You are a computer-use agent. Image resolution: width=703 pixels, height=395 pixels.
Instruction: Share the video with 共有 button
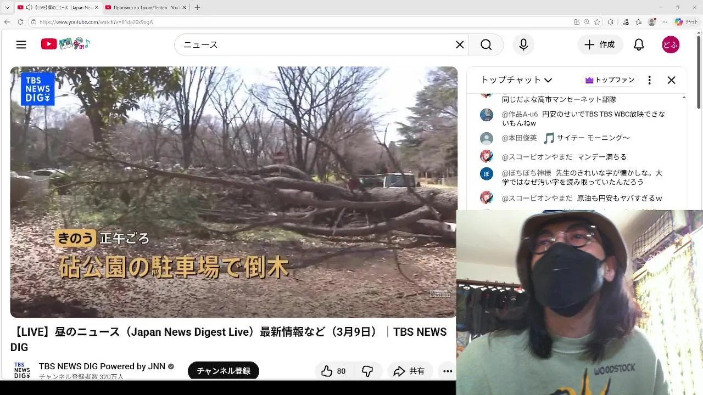click(x=409, y=371)
